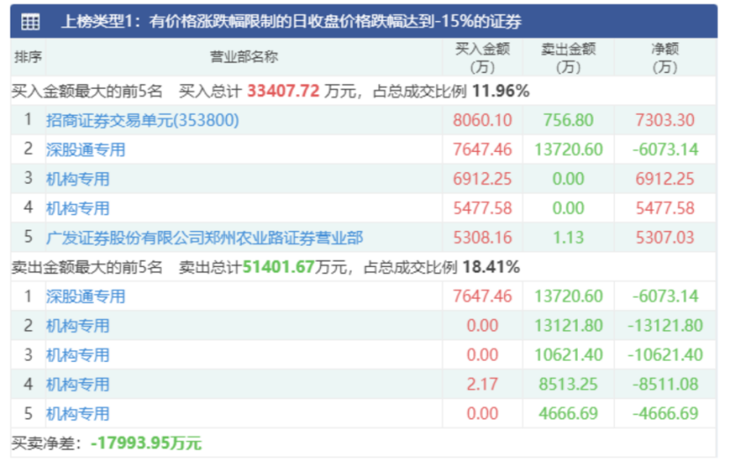Click net amount -8511.08
731x462 pixels.
[665, 384]
